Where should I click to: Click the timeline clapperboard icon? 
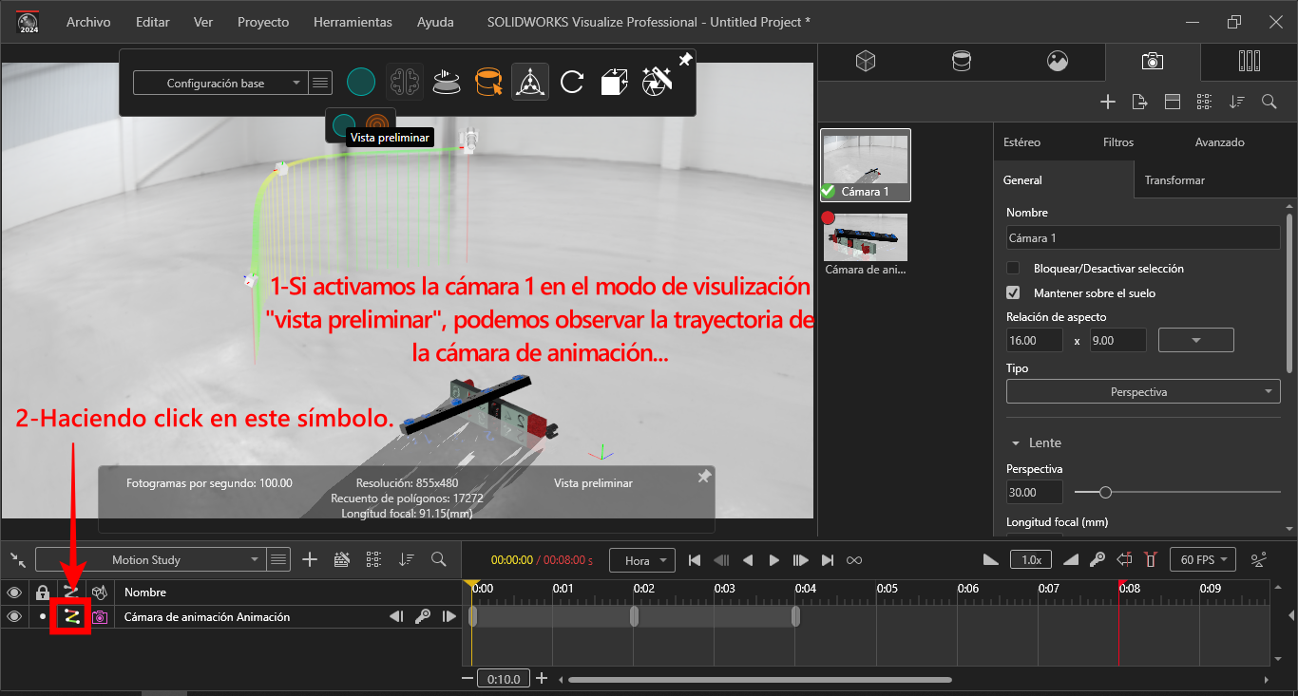342,559
